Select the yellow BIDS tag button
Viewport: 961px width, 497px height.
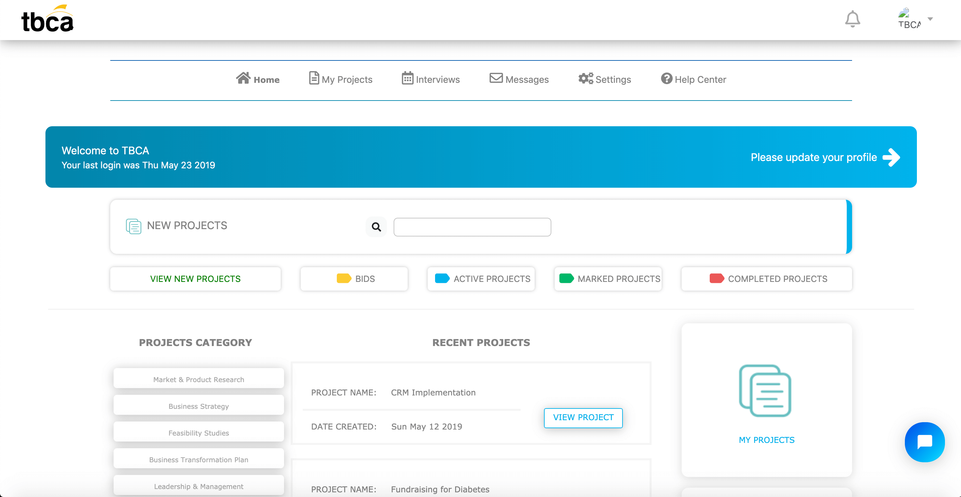pos(354,279)
